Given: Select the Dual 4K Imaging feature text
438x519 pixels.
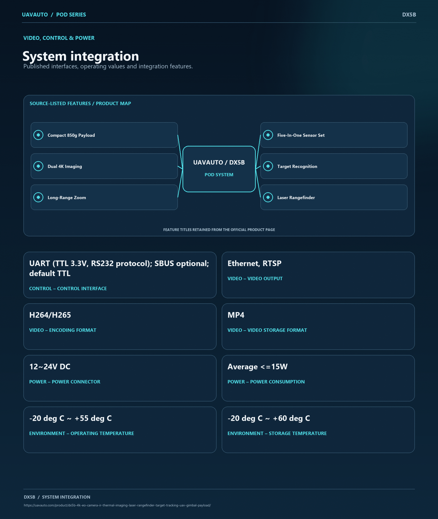Looking at the screenshot, I should (x=65, y=167).
